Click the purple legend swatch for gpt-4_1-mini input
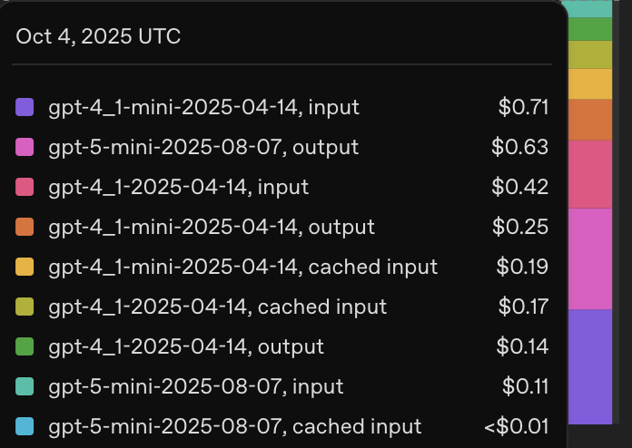This screenshot has height=448, width=632. pos(25,107)
